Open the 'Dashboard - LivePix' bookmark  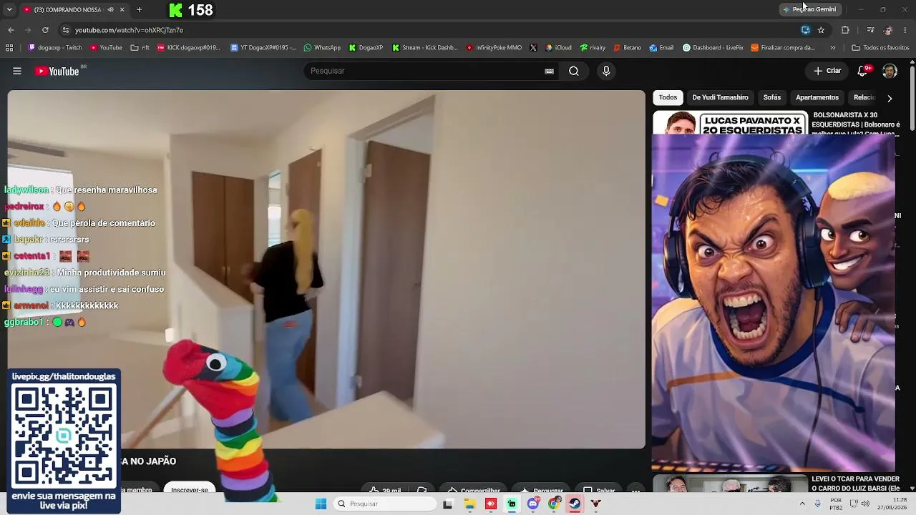pyautogui.click(x=713, y=48)
